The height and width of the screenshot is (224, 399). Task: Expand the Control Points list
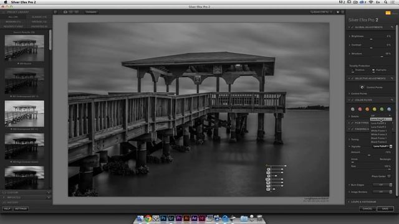(x=350, y=94)
